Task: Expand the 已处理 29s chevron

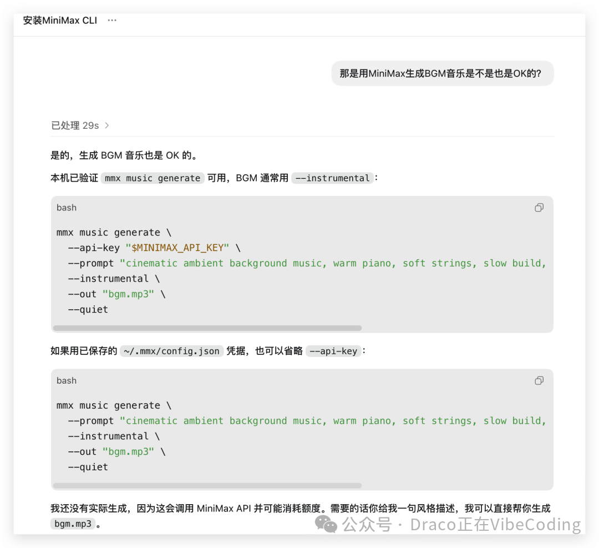Action: [107, 125]
